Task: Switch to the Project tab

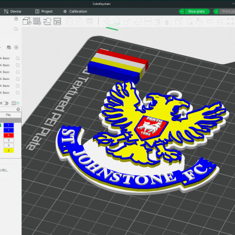Action: coord(43,11)
